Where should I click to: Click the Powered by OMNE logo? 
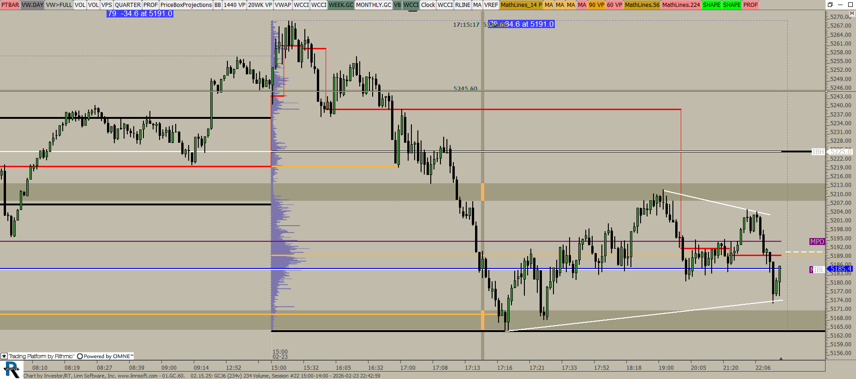tap(105, 356)
